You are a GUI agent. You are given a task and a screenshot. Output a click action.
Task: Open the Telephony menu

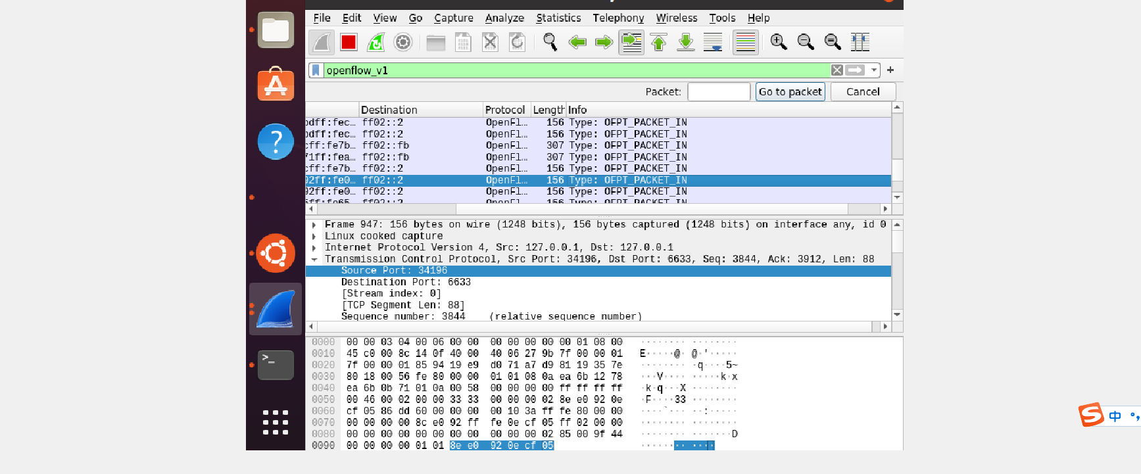click(618, 18)
